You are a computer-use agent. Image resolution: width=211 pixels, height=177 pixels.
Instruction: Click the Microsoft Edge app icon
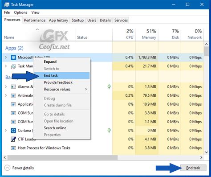(13, 58)
